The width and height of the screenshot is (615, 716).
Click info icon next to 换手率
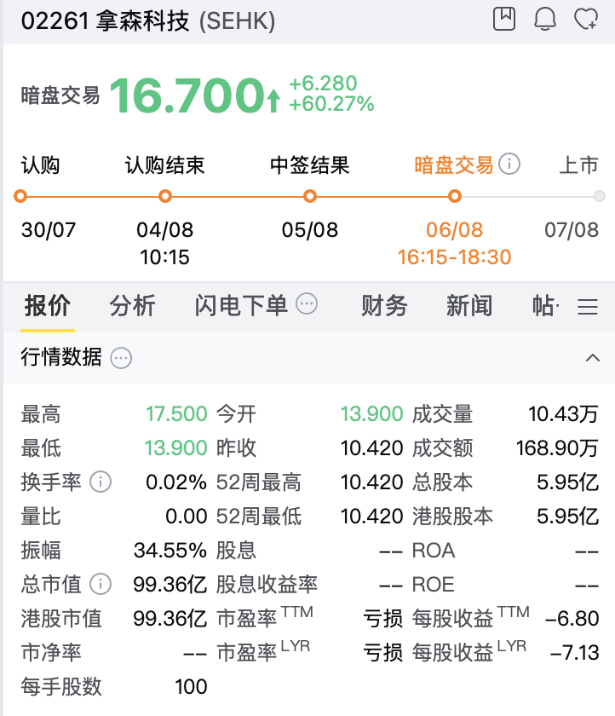coord(101,482)
